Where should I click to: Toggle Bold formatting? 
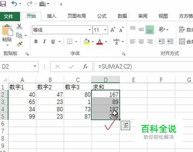click(36, 42)
